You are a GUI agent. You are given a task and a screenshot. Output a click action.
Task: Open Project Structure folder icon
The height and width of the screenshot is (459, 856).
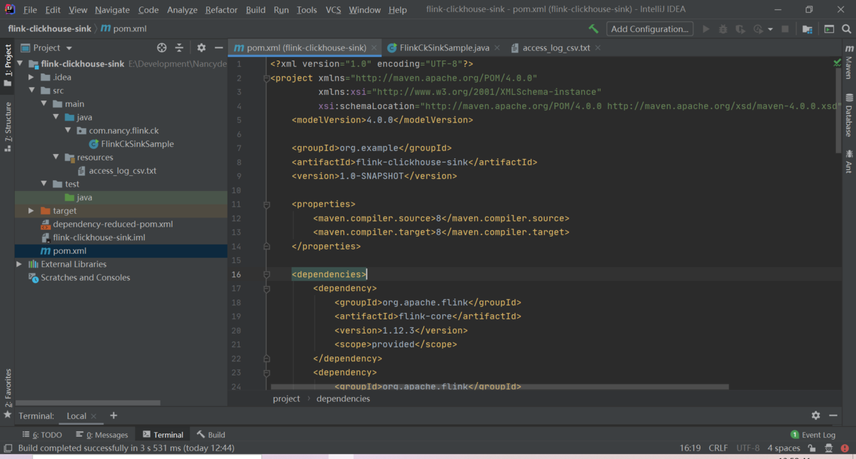click(807, 29)
